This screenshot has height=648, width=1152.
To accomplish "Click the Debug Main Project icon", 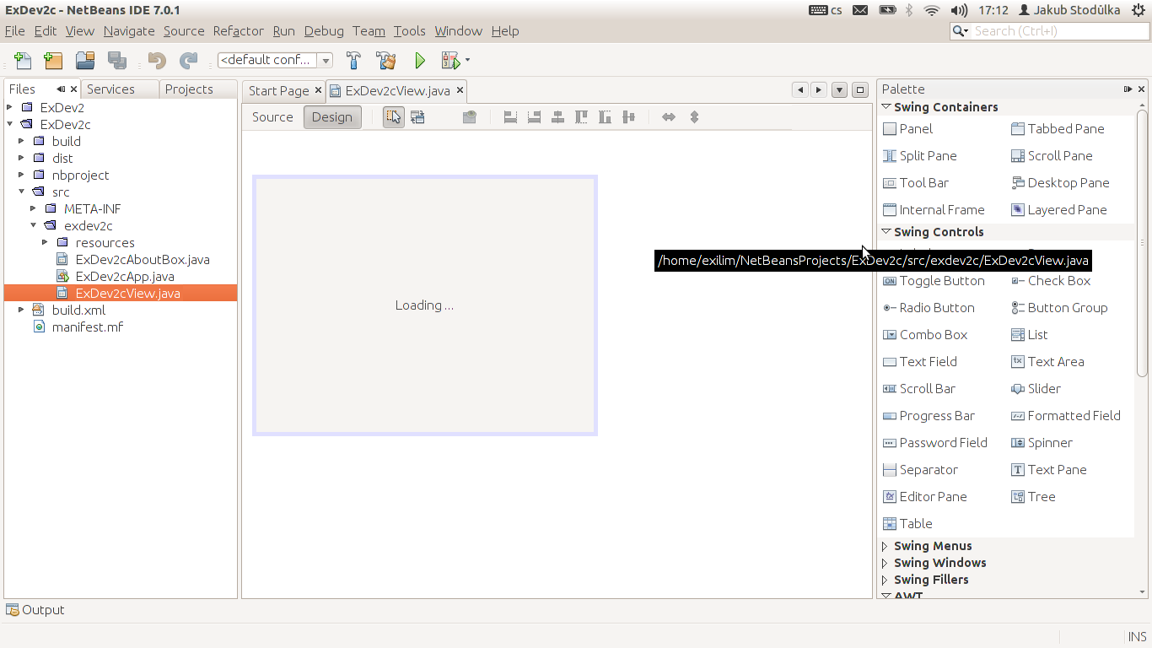I will 451,61.
